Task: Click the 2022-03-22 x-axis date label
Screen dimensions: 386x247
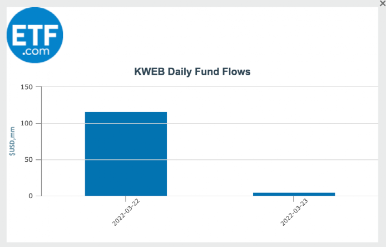Action: pos(125,212)
